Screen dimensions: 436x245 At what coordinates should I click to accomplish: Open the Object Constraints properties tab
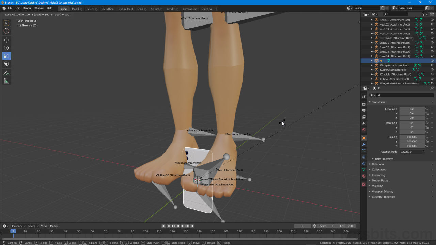coord(364,163)
